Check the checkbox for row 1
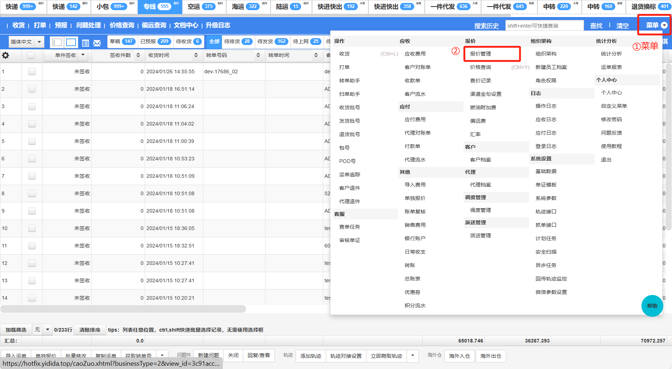 pos(32,71)
